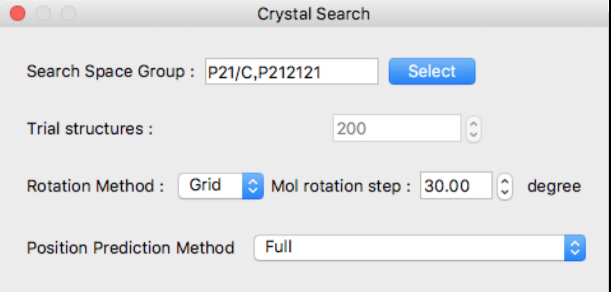Click the greyed-out zoom window button
This screenshot has height=292, width=611.
(x=69, y=13)
